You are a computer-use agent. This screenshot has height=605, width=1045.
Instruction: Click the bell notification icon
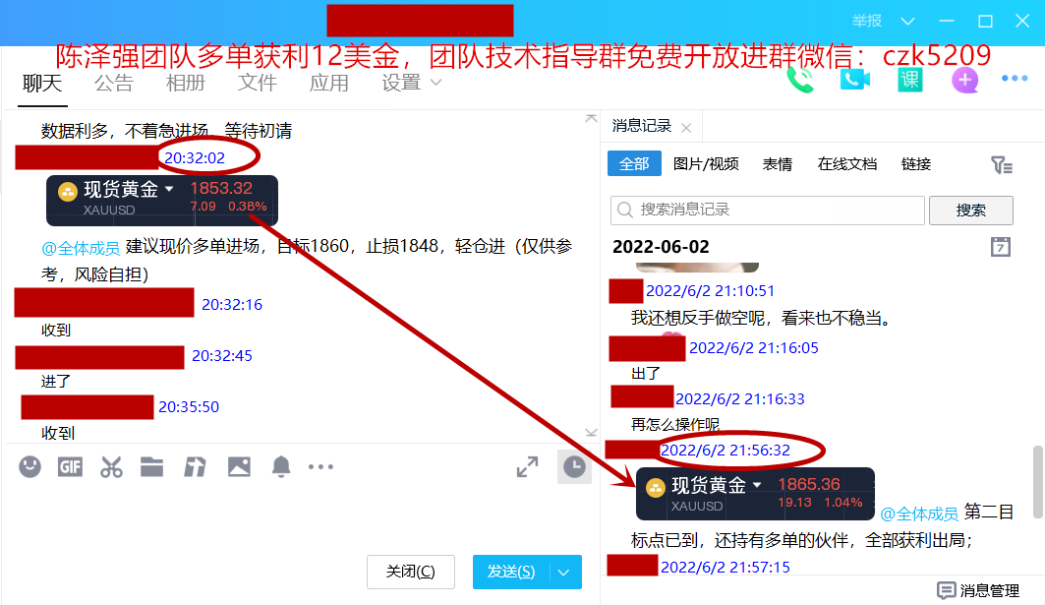(x=281, y=467)
